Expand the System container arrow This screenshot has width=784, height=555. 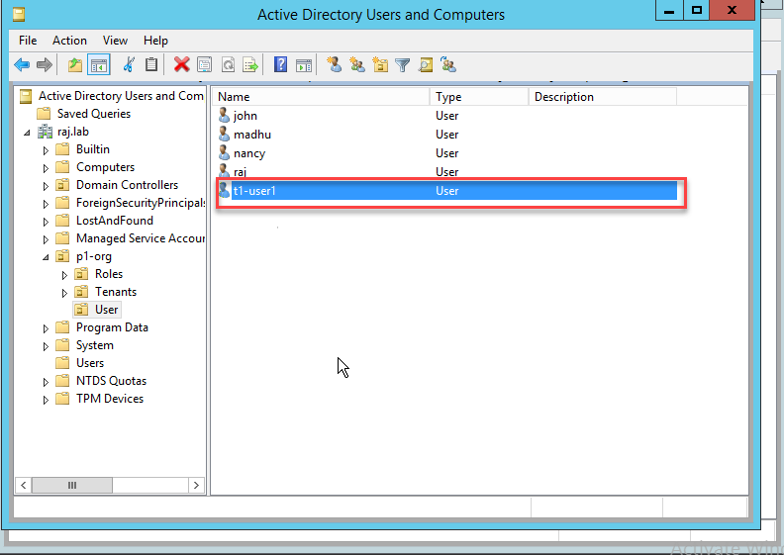coord(46,346)
